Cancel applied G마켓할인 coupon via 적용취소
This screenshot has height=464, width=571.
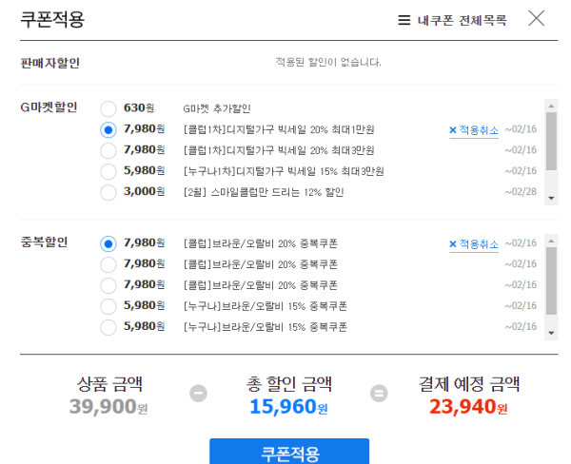pos(474,130)
